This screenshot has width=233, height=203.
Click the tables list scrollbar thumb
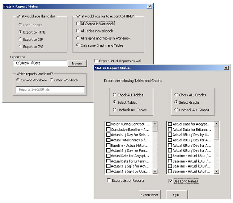155,129
